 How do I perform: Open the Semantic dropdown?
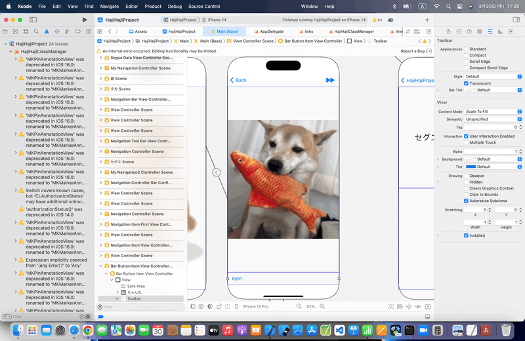[x=493, y=119]
